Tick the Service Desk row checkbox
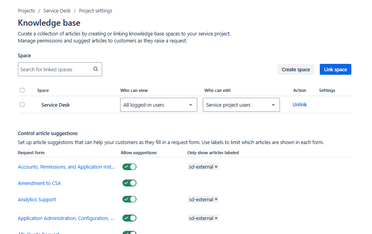The width and height of the screenshot is (372, 234). (22, 104)
